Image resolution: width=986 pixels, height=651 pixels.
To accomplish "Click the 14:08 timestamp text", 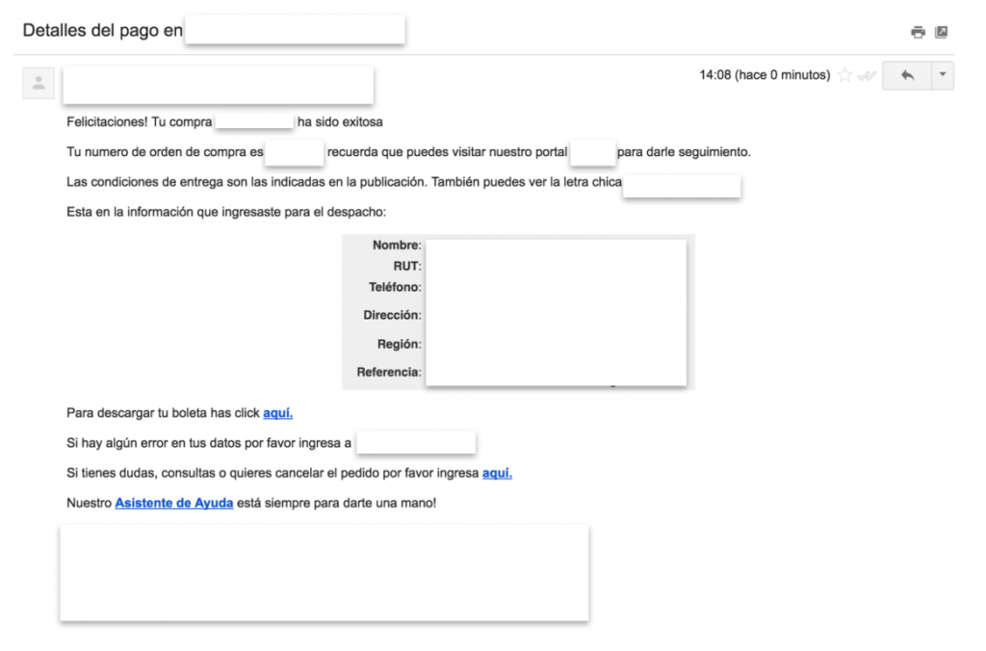I will [765, 76].
